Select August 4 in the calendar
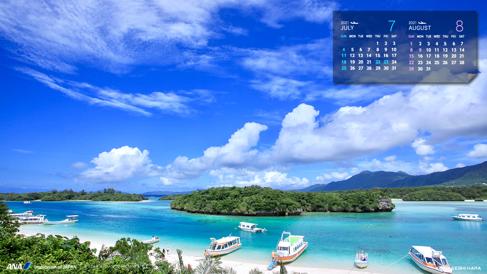The width and height of the screenshot is (487, 274). (437, 44)
